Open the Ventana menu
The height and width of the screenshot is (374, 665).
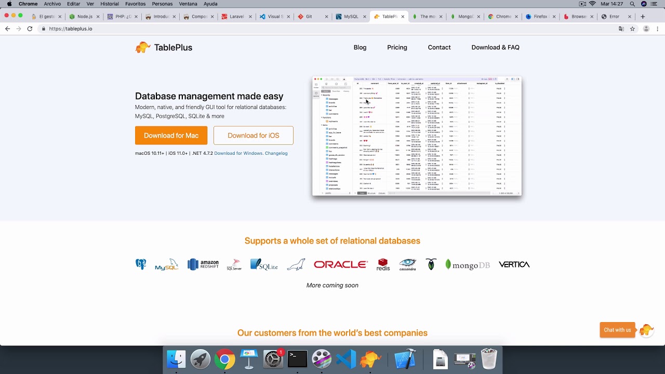pos(188,4)
